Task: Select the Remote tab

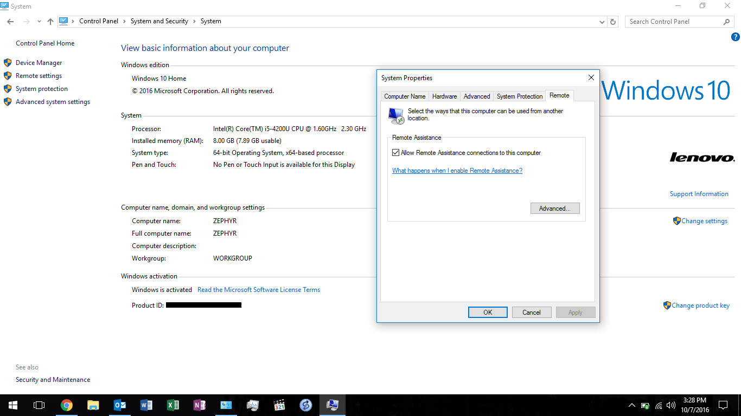Action: [559, 95]
